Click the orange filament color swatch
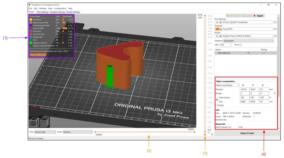Image resolution: width=284 pixels, height=158 pixels. (x=217, y=29)
